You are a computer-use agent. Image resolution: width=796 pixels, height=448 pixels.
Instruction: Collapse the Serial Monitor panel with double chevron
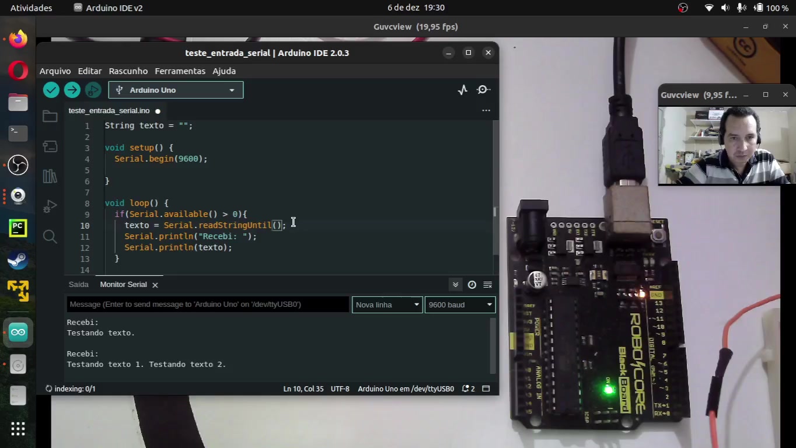pos(455,285)
